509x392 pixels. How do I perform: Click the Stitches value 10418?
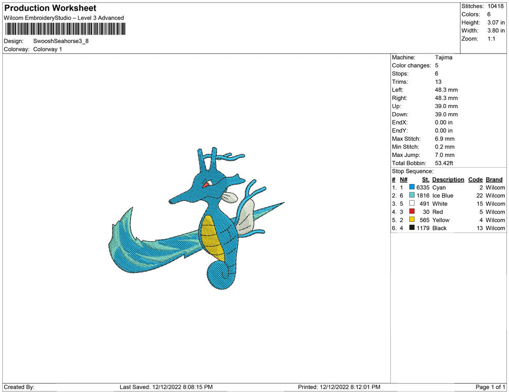(x=496, y=6)
